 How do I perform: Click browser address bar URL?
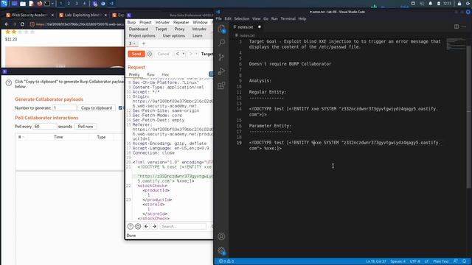coord(80,24)
